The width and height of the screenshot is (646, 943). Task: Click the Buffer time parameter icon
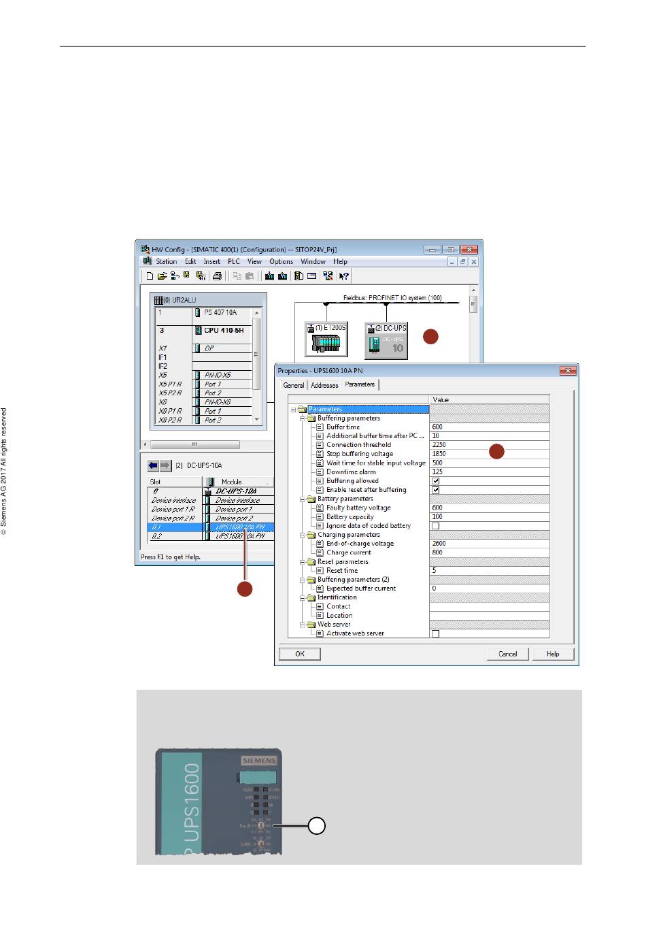tap(320, 427)
